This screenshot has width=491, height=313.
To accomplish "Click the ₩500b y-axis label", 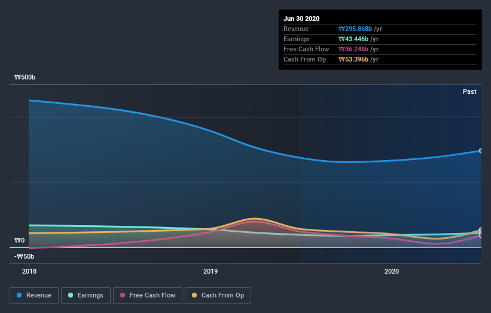I will (25, 77).
